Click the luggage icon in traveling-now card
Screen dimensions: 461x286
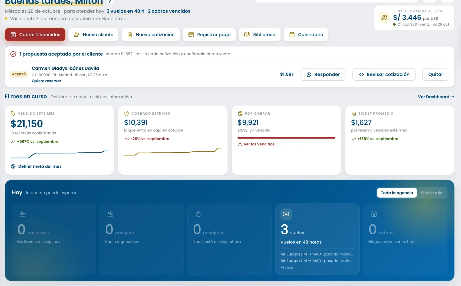[198, 214]
